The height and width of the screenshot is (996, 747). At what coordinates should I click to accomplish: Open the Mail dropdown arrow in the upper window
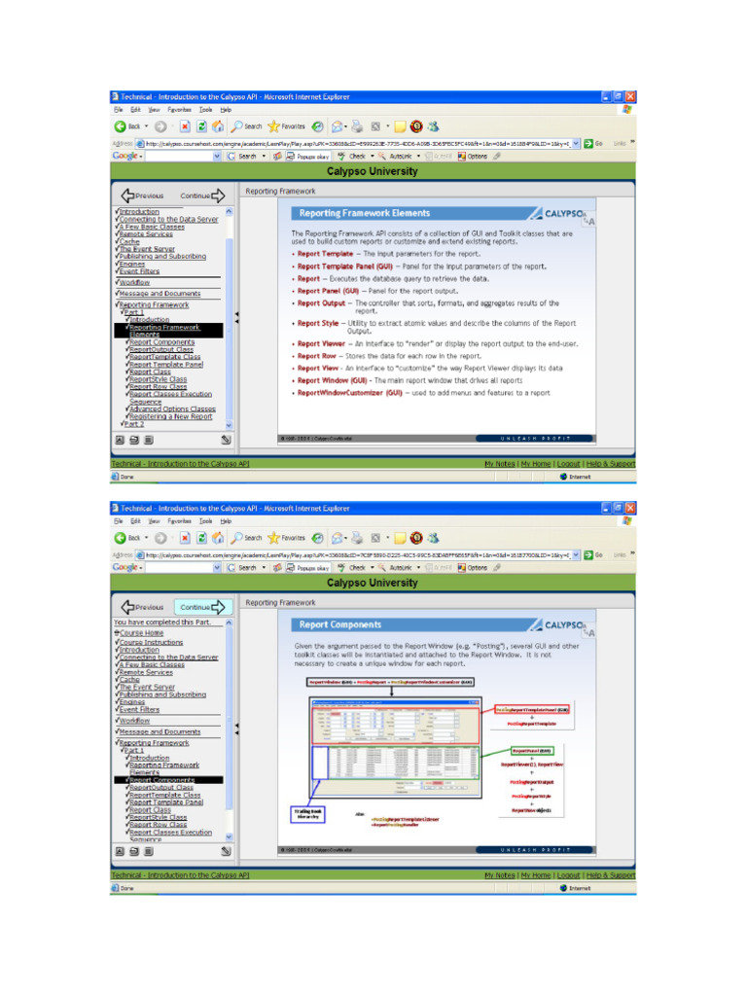click(x=345, y=126)
